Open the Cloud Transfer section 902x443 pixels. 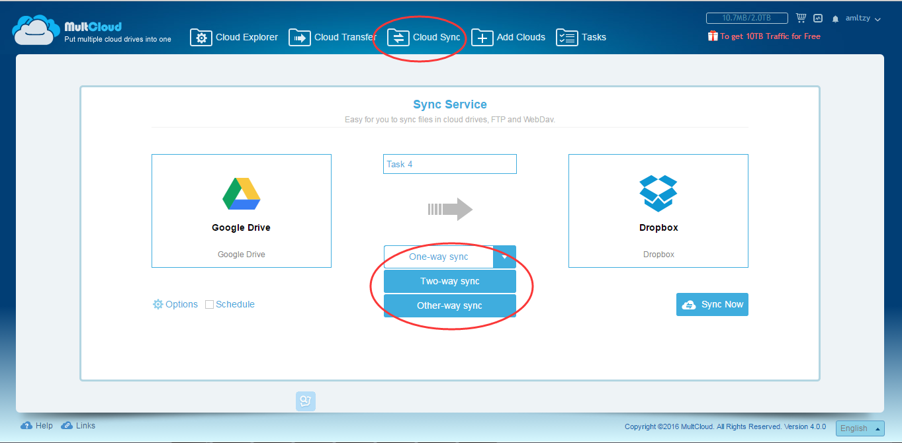point(332,38)
